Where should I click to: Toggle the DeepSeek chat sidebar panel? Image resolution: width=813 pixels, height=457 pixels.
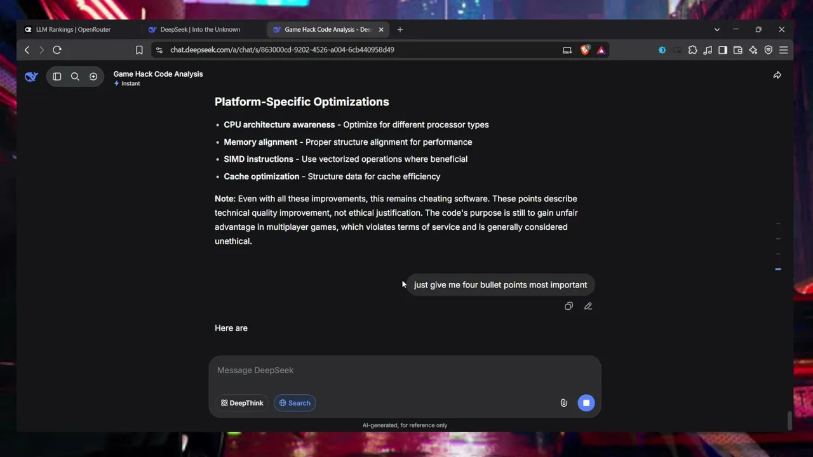(57, 77)
